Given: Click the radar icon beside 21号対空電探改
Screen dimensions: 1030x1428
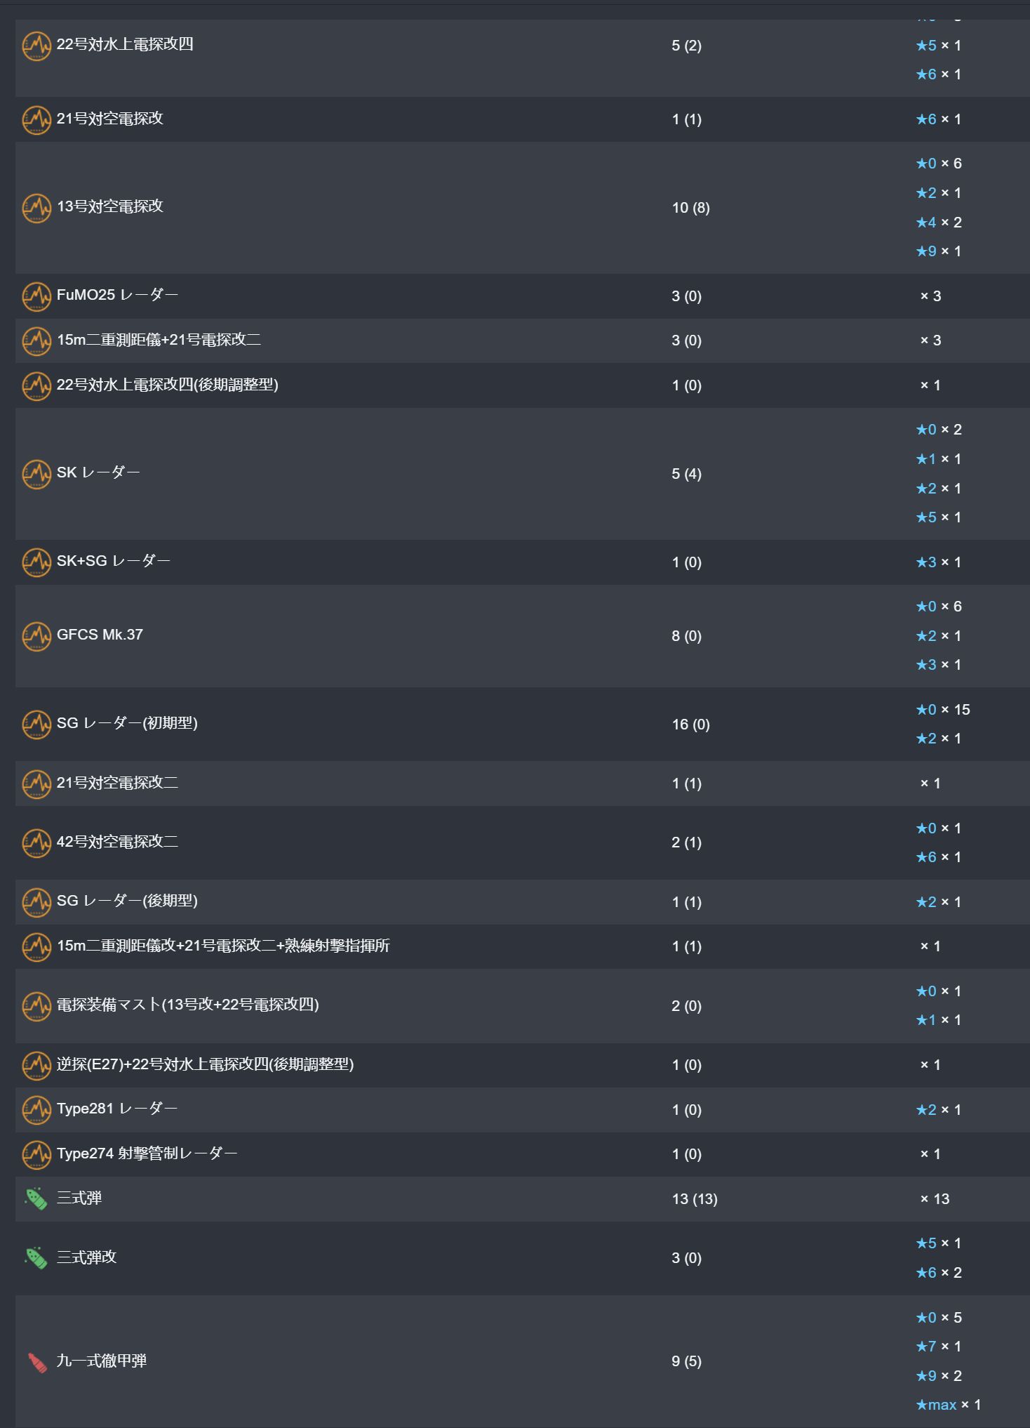Looking at the screenshot, I should coord(36,120).
